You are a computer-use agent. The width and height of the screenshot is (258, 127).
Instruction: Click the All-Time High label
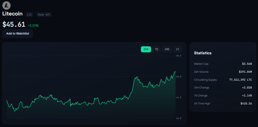pos(202,104)
